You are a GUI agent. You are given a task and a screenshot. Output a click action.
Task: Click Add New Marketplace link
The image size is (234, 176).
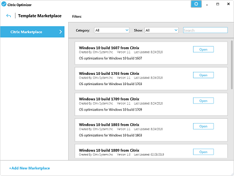click(29, 168)
